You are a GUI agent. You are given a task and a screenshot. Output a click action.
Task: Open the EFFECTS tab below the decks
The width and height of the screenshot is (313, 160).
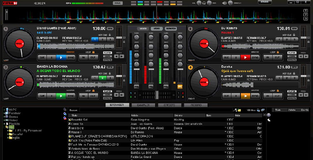tap(170, 105)
